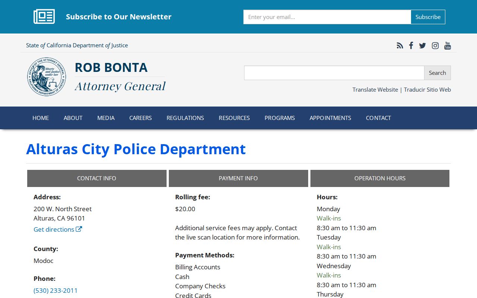Open the CAREERS menu
Screen dimensions: 477x298
pyautogui.click(x=140, y=118)
